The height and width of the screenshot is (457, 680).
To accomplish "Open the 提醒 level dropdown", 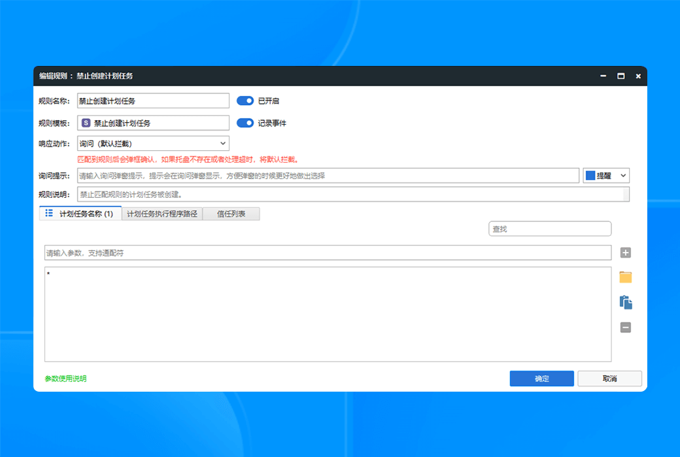I will pos(606,176).
